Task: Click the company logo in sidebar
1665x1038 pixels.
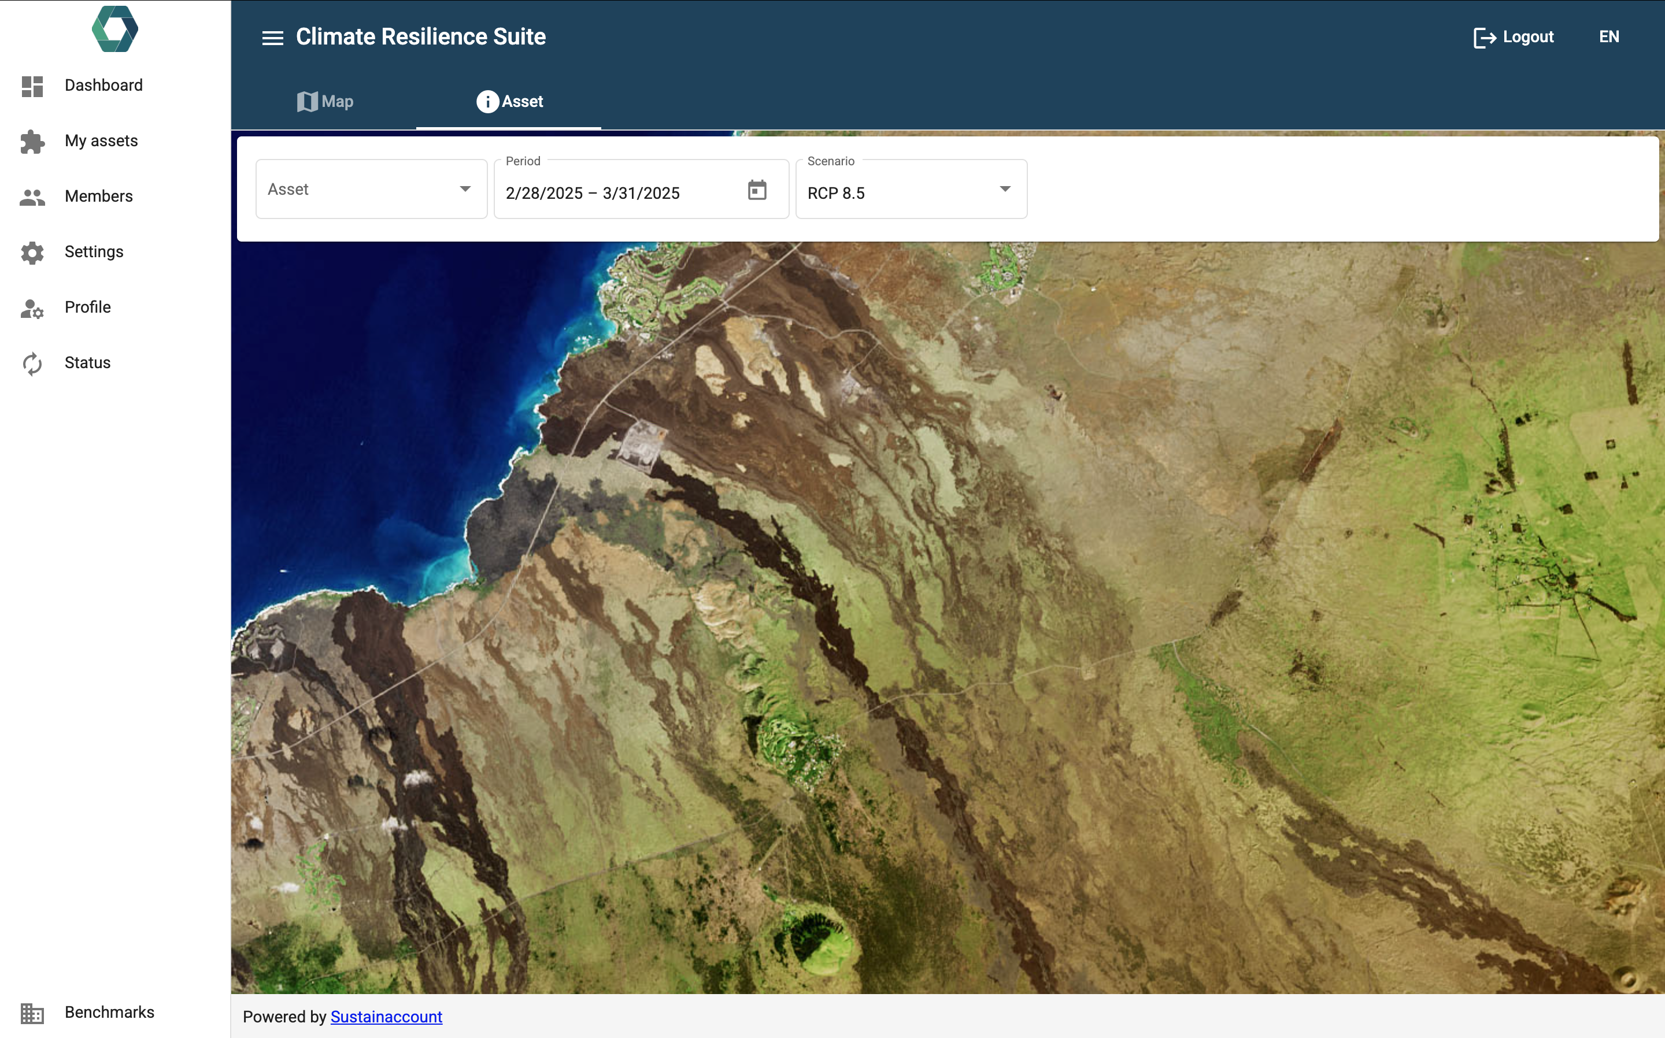Action: pos(114,29)
